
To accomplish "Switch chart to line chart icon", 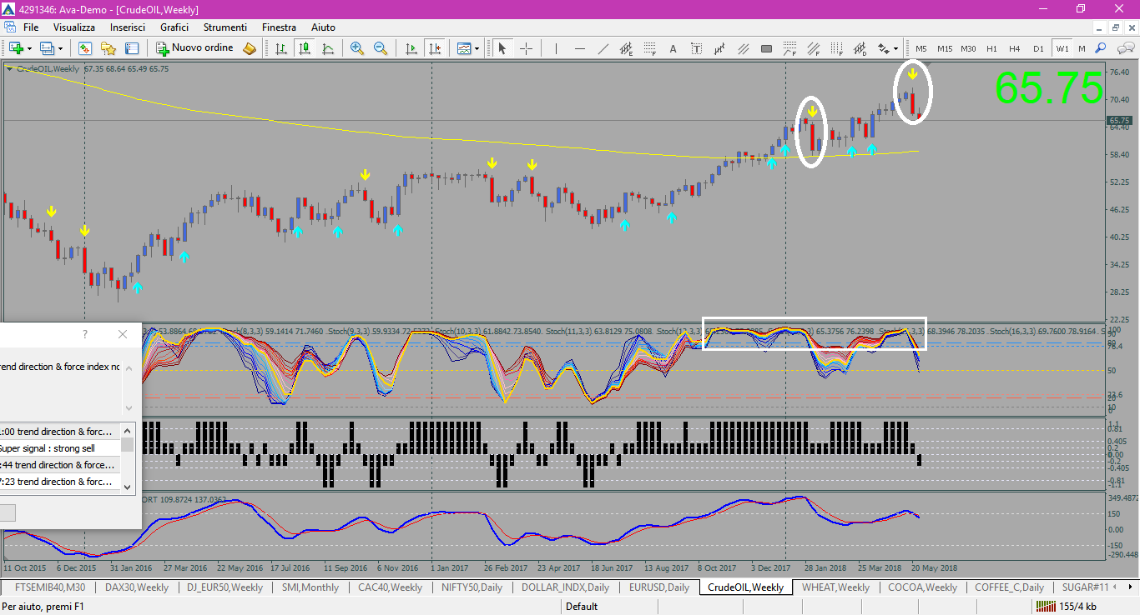I will (328, 48).
